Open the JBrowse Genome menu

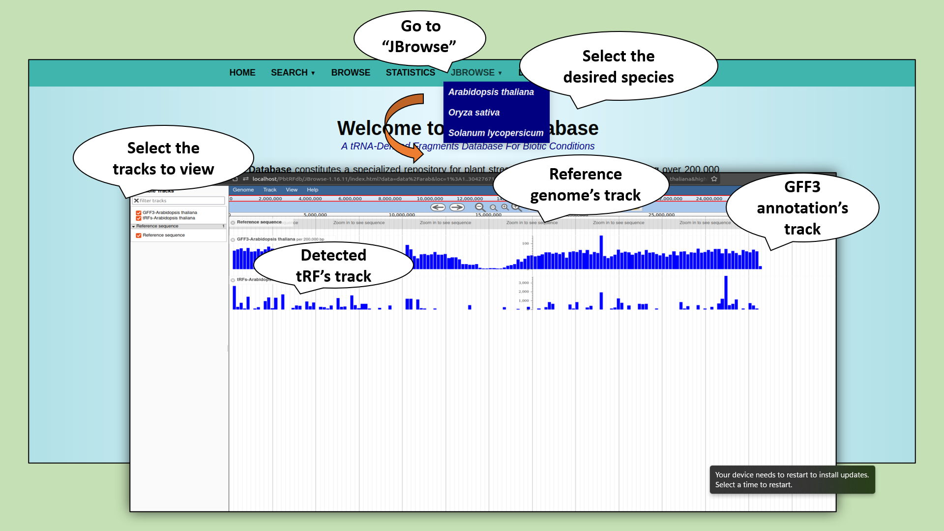click(x=243, y=190)
